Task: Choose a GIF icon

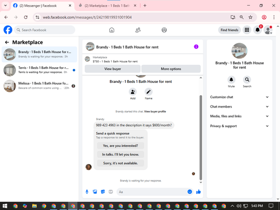Action: click(x=111, y=192)
